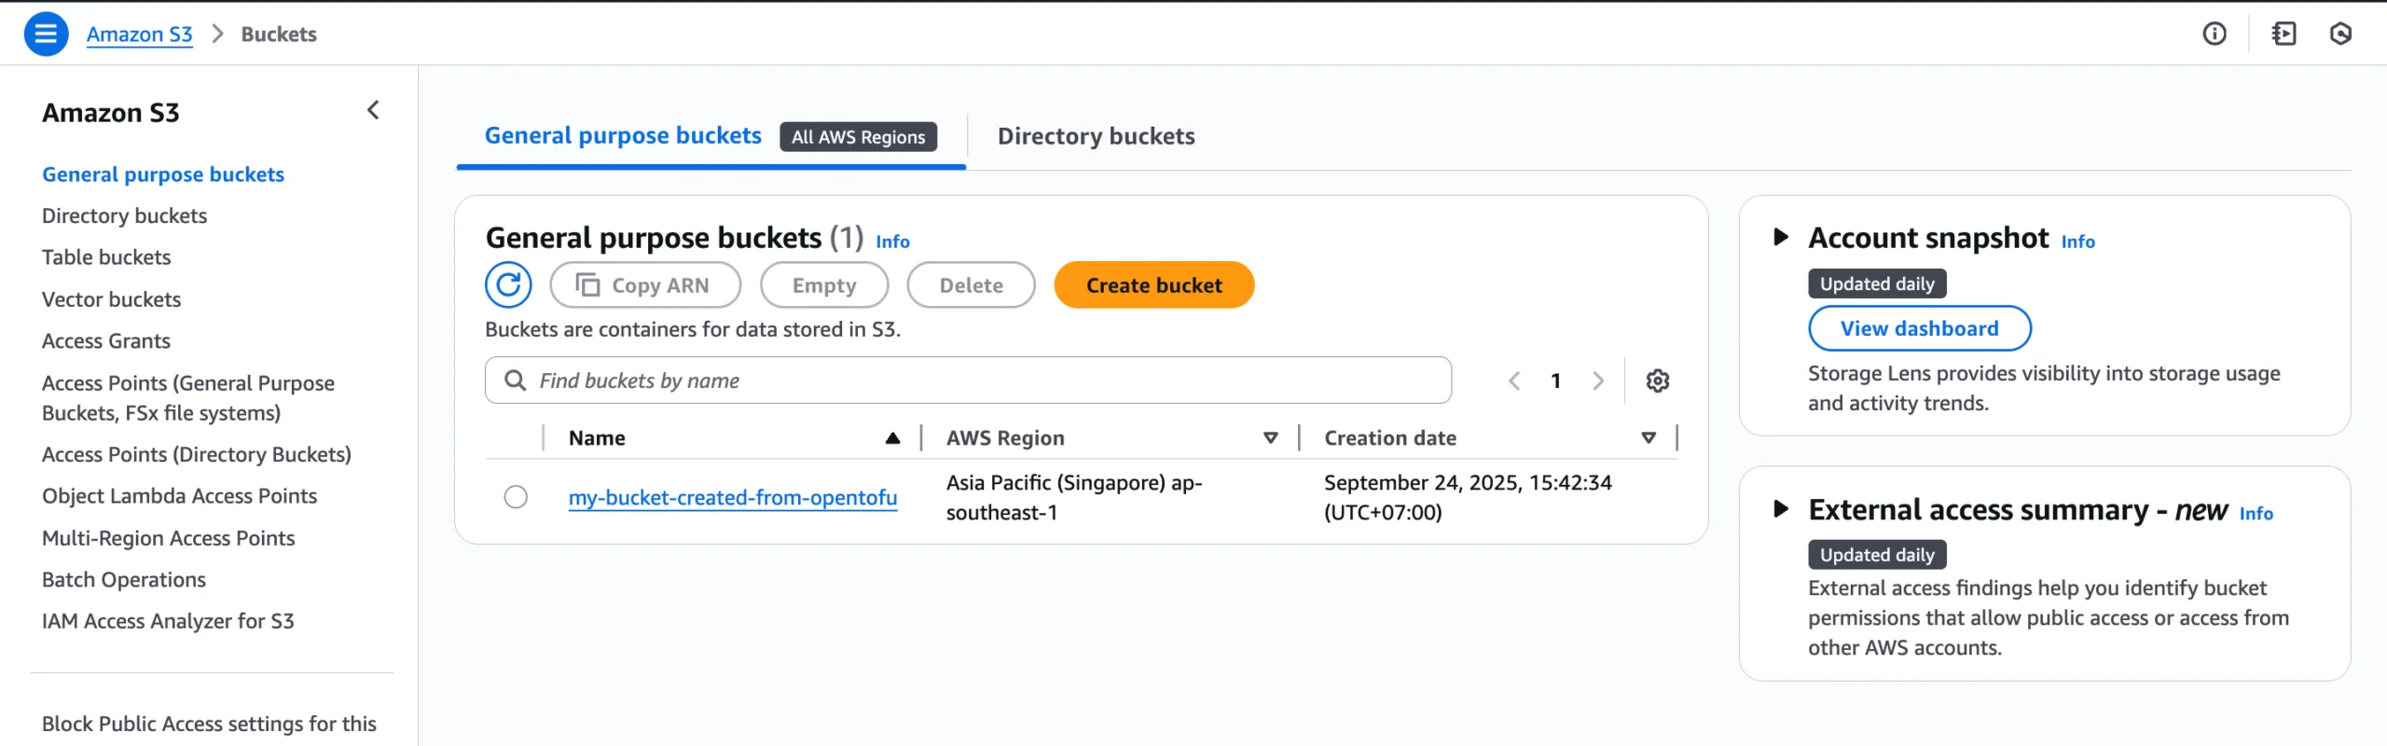Viewport: 2387px width, 746px height.
Task: Open the side panel icon in header
Action: click(x=2284, y=35)
